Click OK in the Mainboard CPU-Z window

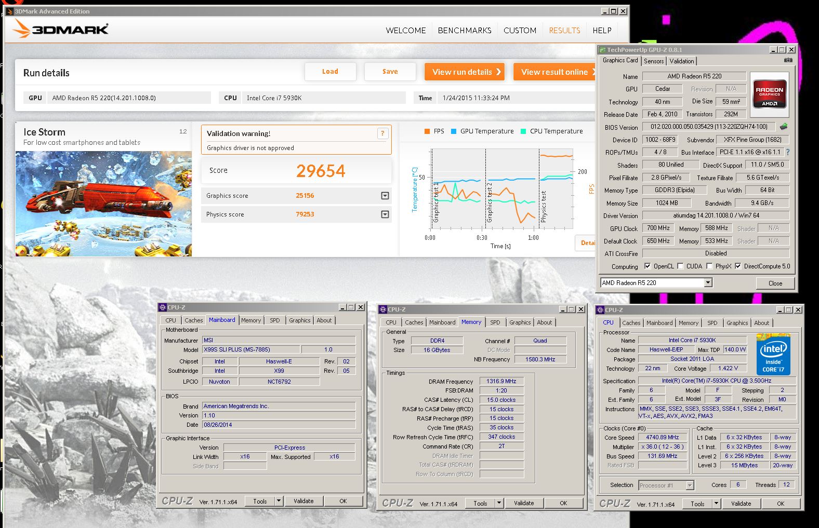coord(343,501)
